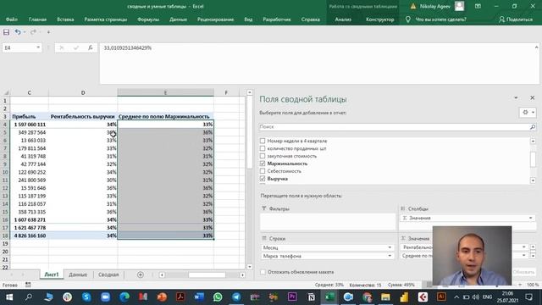This screenshot has width=542, height=305.
Task: Select column E header
Action: click(165, 92)
